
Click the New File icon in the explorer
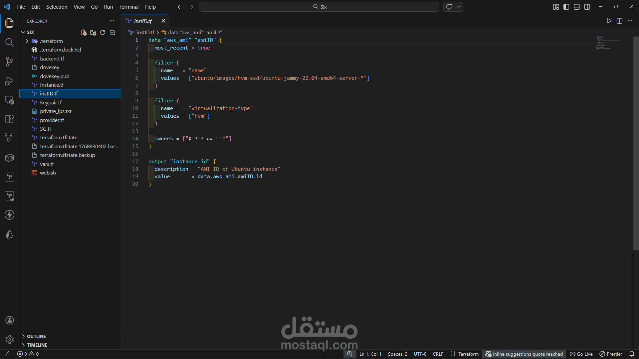click(x=84, y=32)
